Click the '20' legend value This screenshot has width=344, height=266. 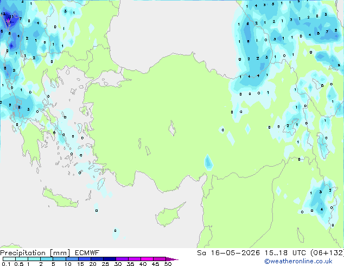93,264
